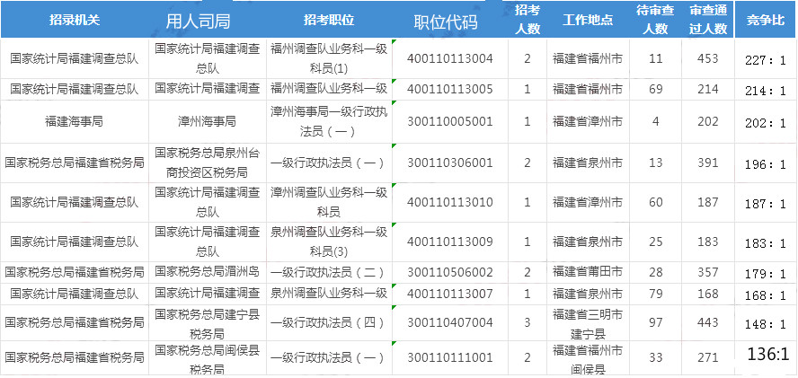Click 一级行政执法员（四） cell

point(329,322)
